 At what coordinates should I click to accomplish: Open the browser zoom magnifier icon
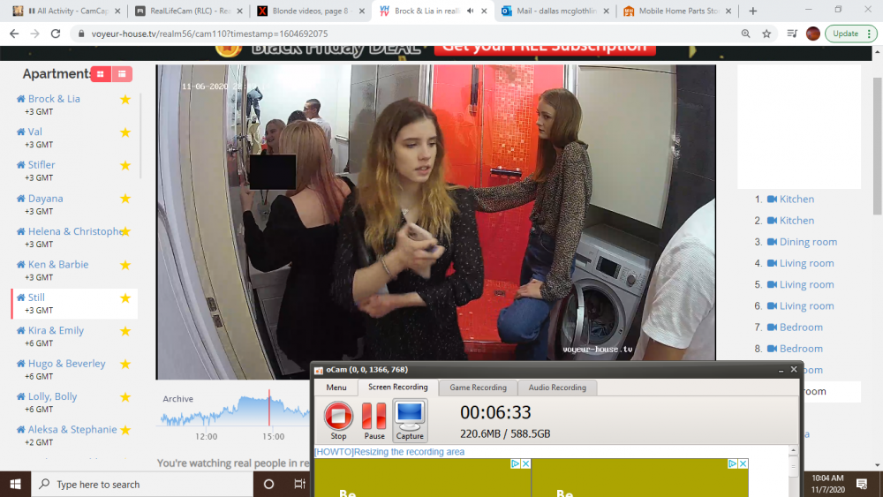[745, 34]
